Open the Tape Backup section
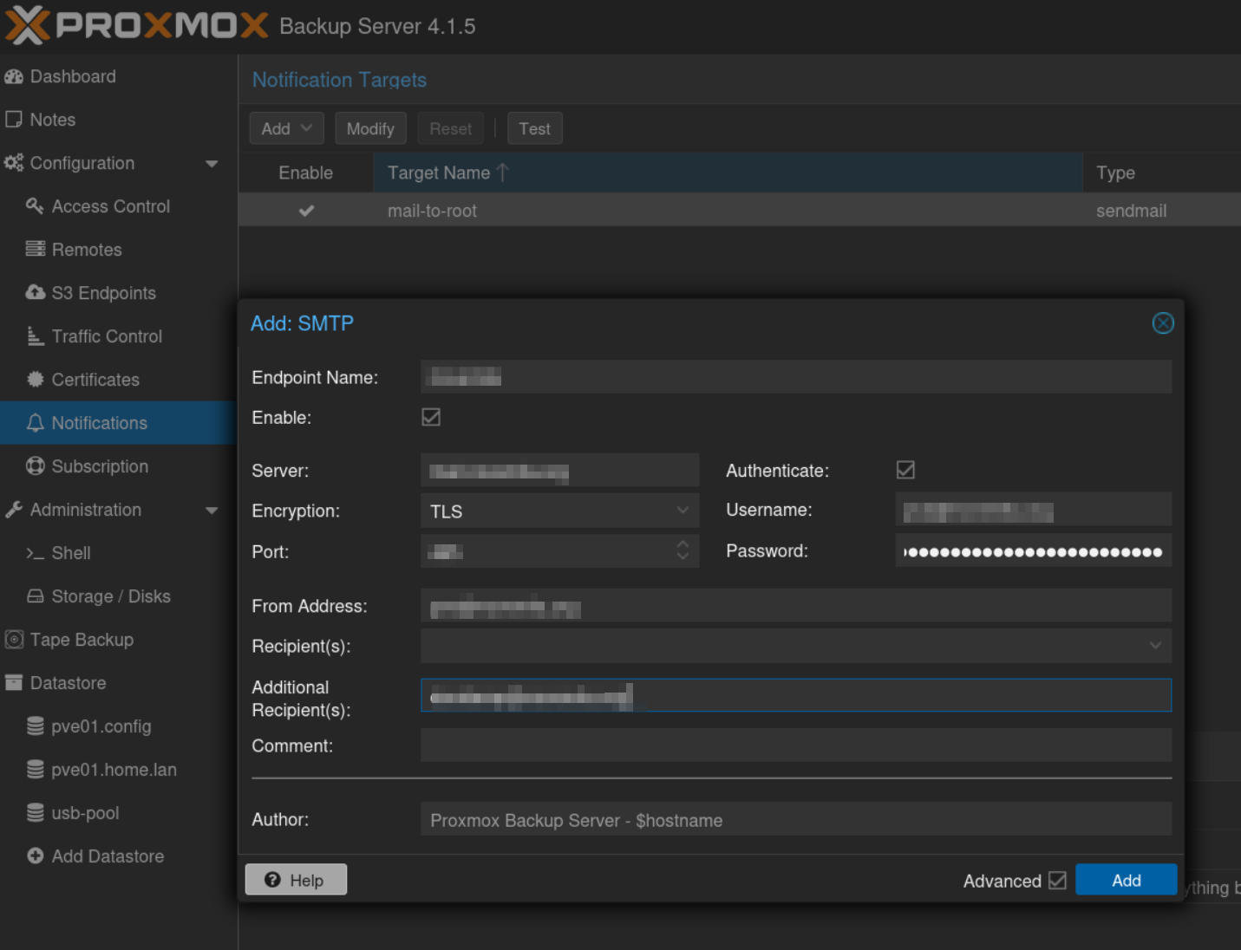 tap(82, 640)
